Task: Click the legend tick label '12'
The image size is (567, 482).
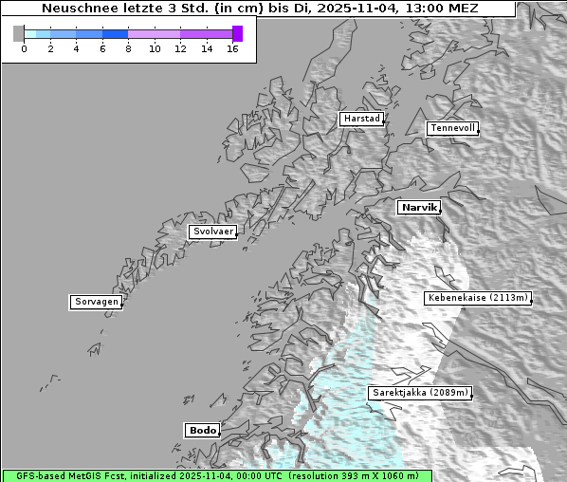Action: [x=180, y=48]
